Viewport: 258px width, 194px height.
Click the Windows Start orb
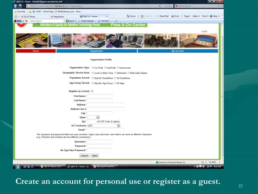18,166
